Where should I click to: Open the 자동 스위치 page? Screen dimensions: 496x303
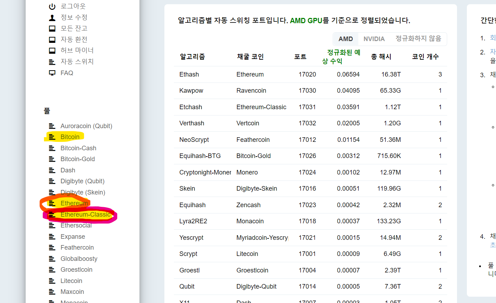77,62
